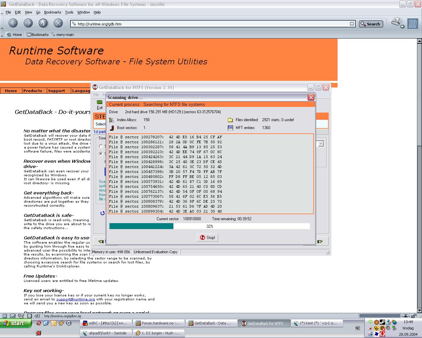Open the Bookmarks menu in Mozilla
This screenshot has width=422, height=338.
(52, 12)
